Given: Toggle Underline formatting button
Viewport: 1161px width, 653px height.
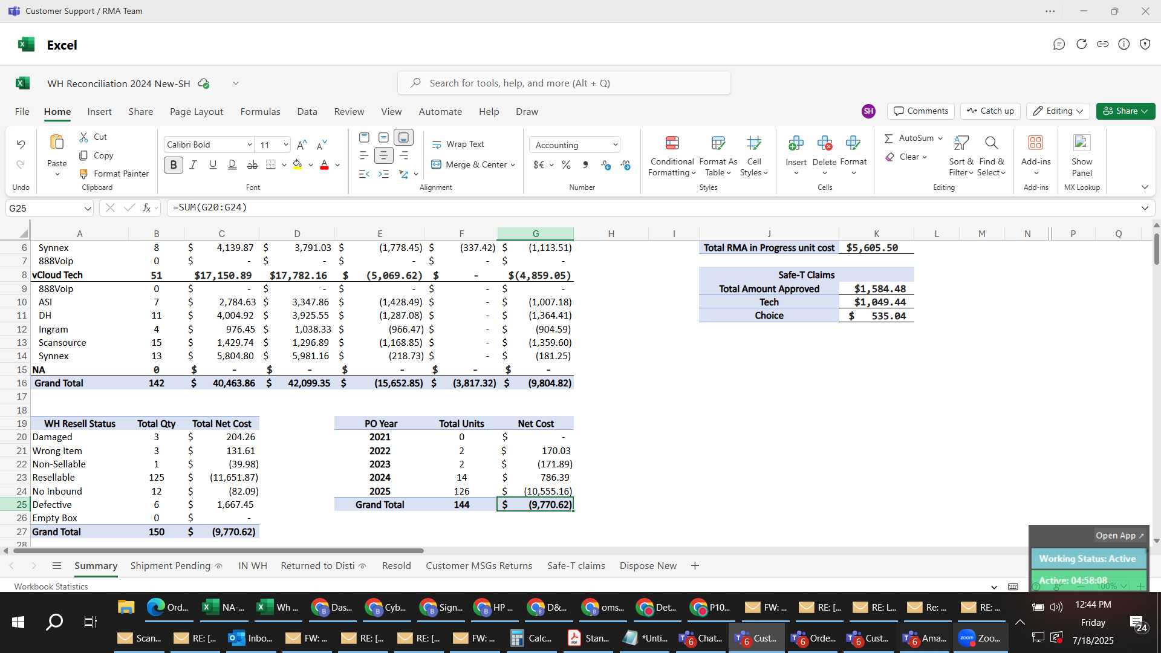Looking at the screenshot, I should pos(213,164).
